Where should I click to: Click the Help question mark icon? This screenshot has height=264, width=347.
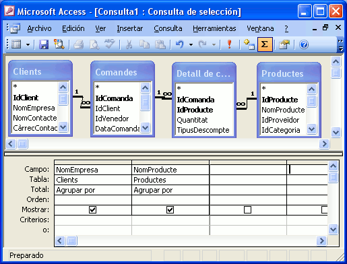coord(304,44)
